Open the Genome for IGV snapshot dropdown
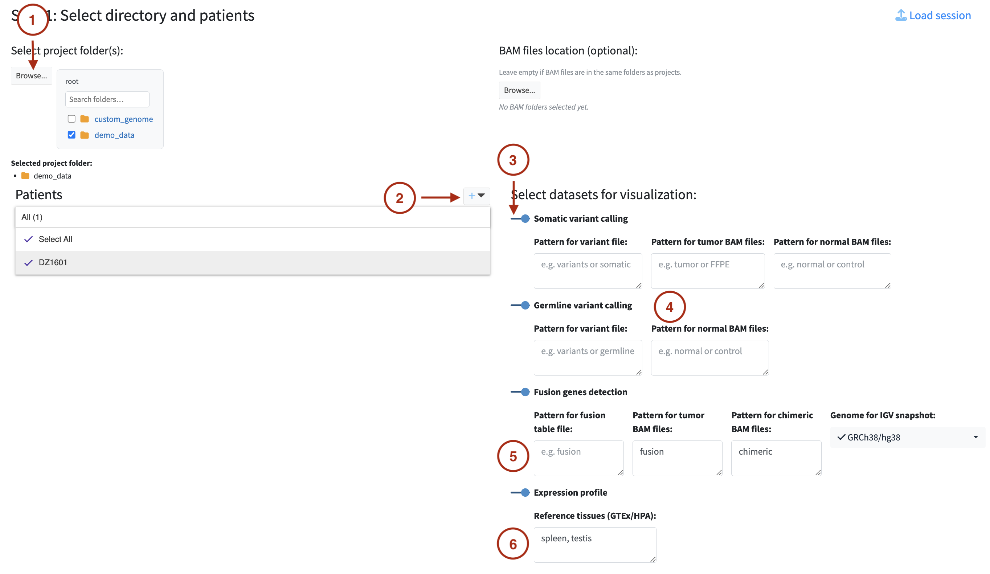 pyautogui.click(x=908, y=437)
